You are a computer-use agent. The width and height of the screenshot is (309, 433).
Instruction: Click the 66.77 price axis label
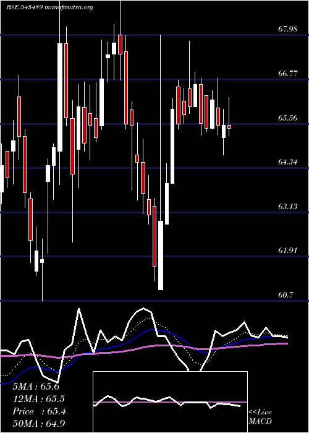pos(288,73)
